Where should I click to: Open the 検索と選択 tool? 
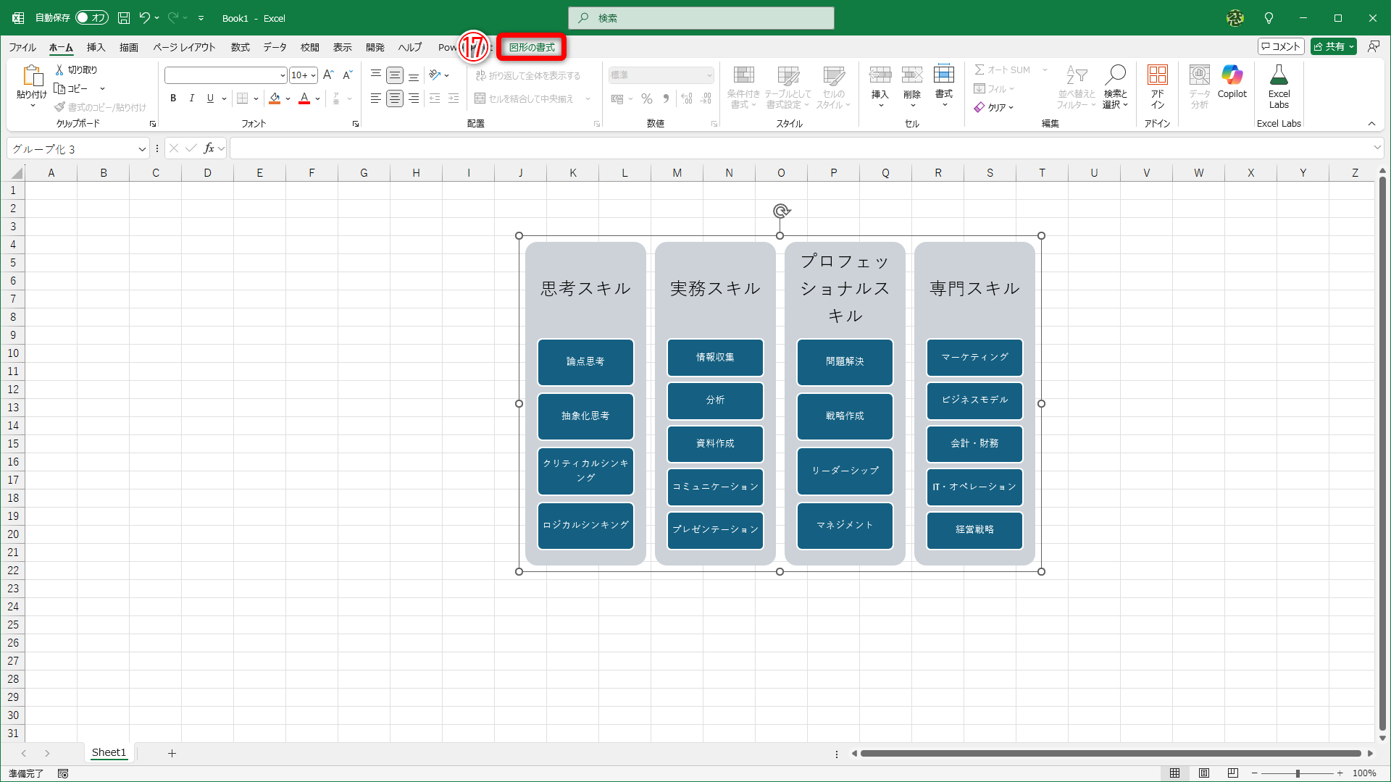coord(1116,87)
